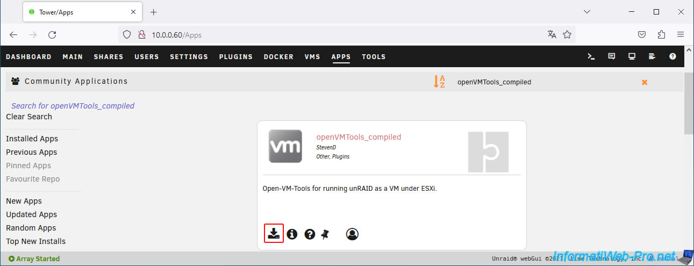The height and width of the screenshot is (266, 694).
Task: Clear the search with the orange X
Action: point(645,82)
